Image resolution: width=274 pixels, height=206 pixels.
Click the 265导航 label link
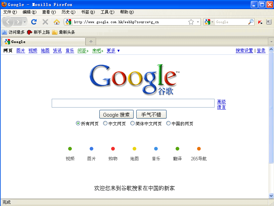[x=199, y=159]
